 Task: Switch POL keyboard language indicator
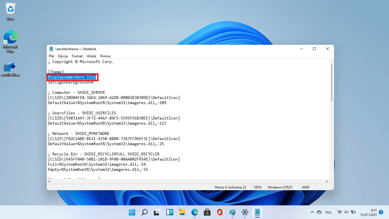coord(329,212)
